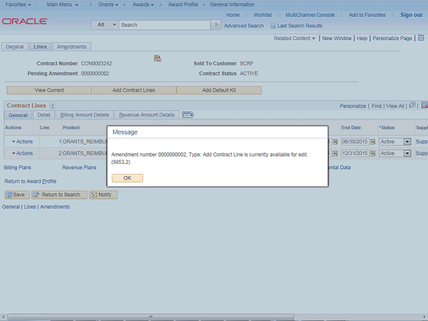Open Advanced Search link
The width and height of the screenshot is (428, 321).
[x=243, y=26]
